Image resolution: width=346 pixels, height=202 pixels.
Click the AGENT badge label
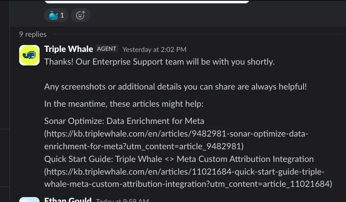106,49
